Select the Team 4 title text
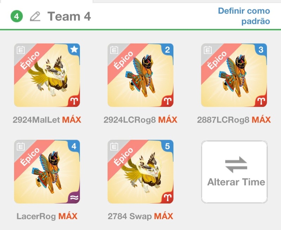Viewport: 281px width, 230px height. click(69, 16)
